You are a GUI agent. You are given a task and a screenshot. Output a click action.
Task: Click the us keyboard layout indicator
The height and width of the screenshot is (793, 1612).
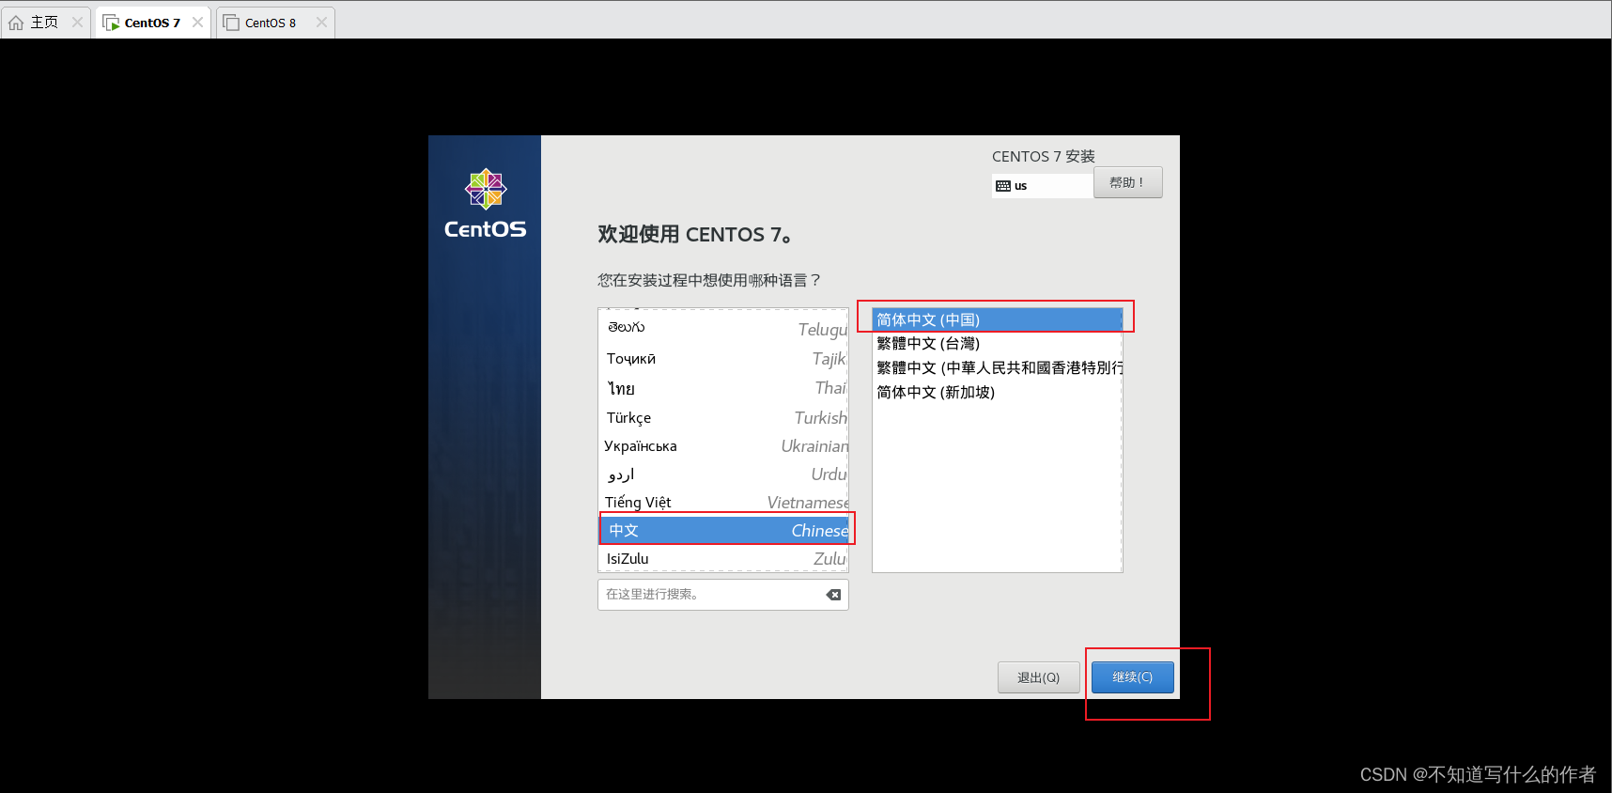click(1042, 186)
